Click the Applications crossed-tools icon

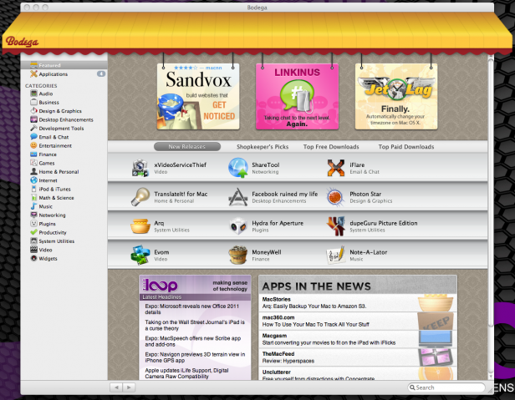[33, 73]
